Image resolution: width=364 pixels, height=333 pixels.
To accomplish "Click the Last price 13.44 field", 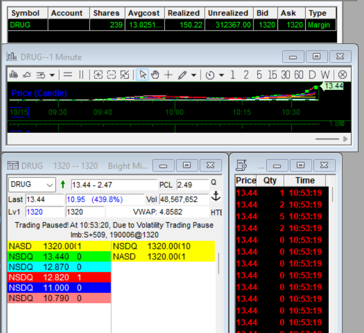I will point(44,199).
